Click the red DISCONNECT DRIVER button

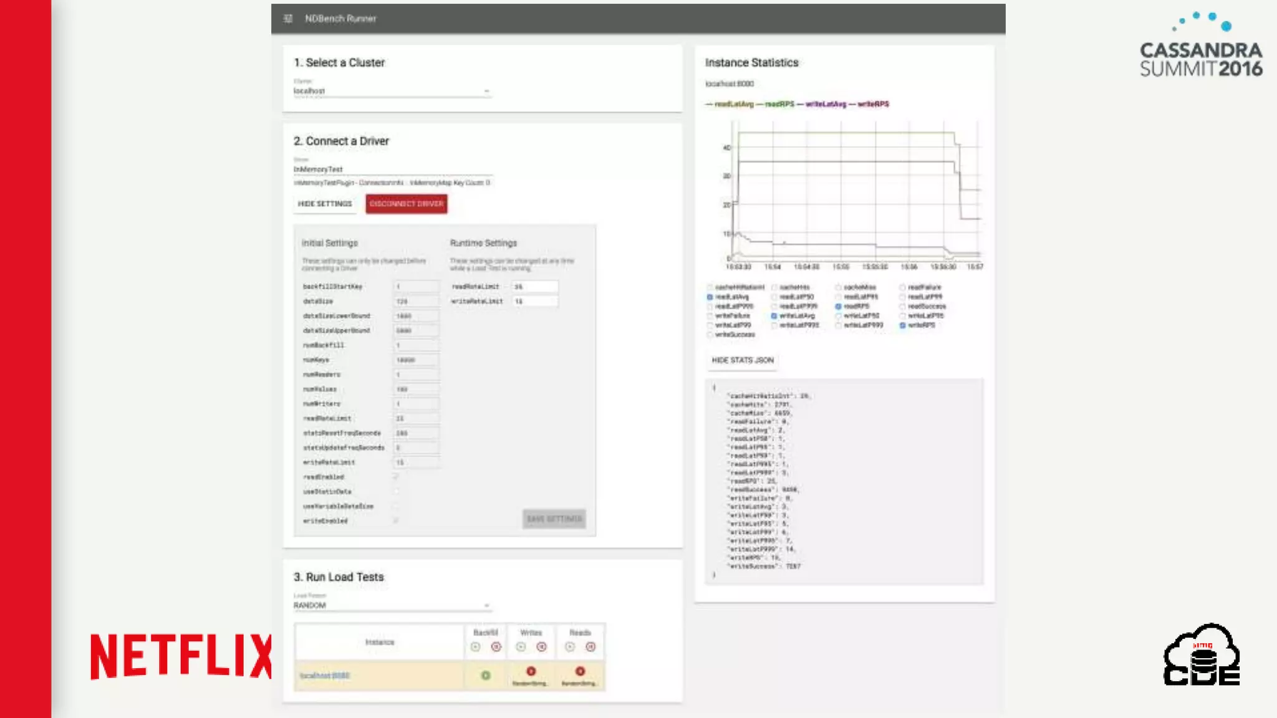point(406,204)
